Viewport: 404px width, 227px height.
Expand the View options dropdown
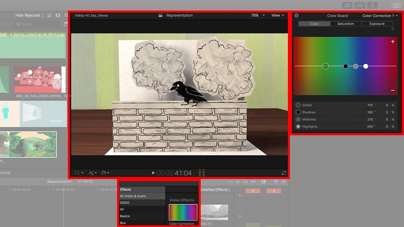(x=278, y=15)
